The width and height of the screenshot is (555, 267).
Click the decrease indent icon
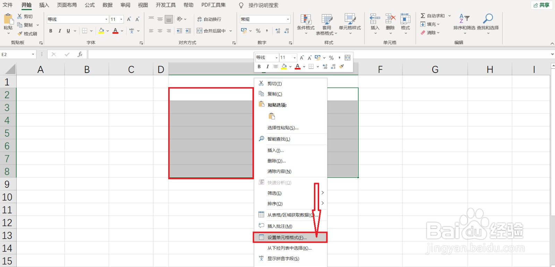[x=179, y=31]
